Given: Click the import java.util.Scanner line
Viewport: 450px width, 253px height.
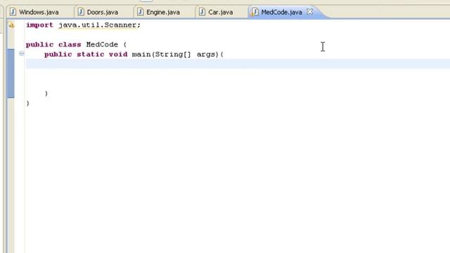Looking at the screenshot, I should pos(83,25).
